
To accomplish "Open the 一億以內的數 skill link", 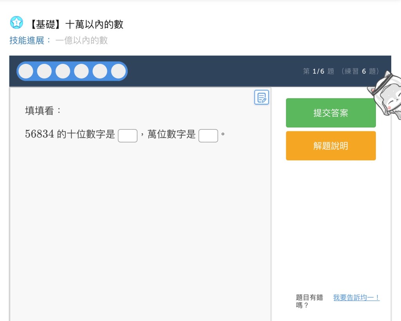I will (x=81, y=40).
